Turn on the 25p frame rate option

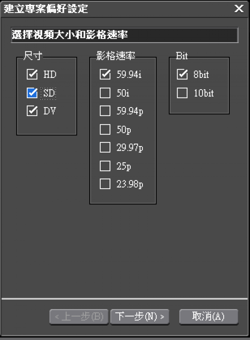[105, 166]
